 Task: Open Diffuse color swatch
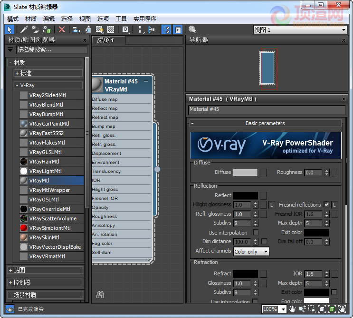[245, 173]
